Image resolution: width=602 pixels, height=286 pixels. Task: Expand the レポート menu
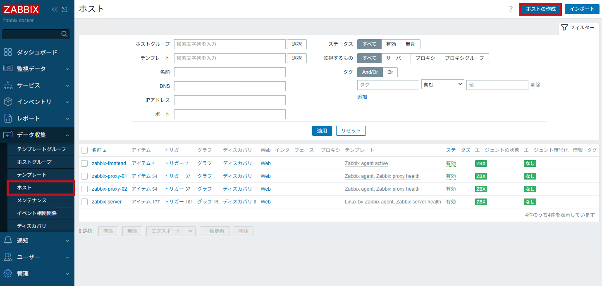point(37,118)
